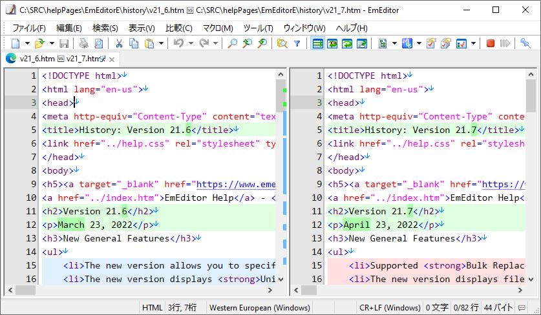This screenshot has height=315, width=541.
Task: Click the small status bar icon at far right
Action: [x=522, y=307]
